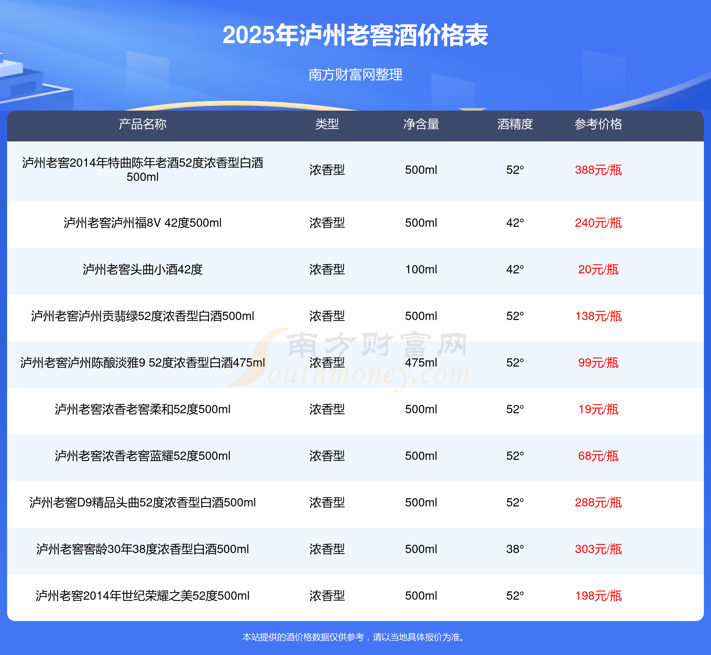Click 浓香型 in the 2014年特曲陈年老酒 row

click(327, 170)
